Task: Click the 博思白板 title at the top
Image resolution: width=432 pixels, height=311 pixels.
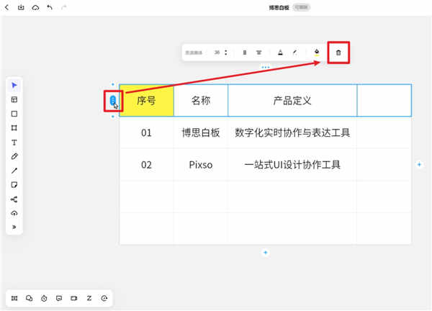Action: click(279, 8)
